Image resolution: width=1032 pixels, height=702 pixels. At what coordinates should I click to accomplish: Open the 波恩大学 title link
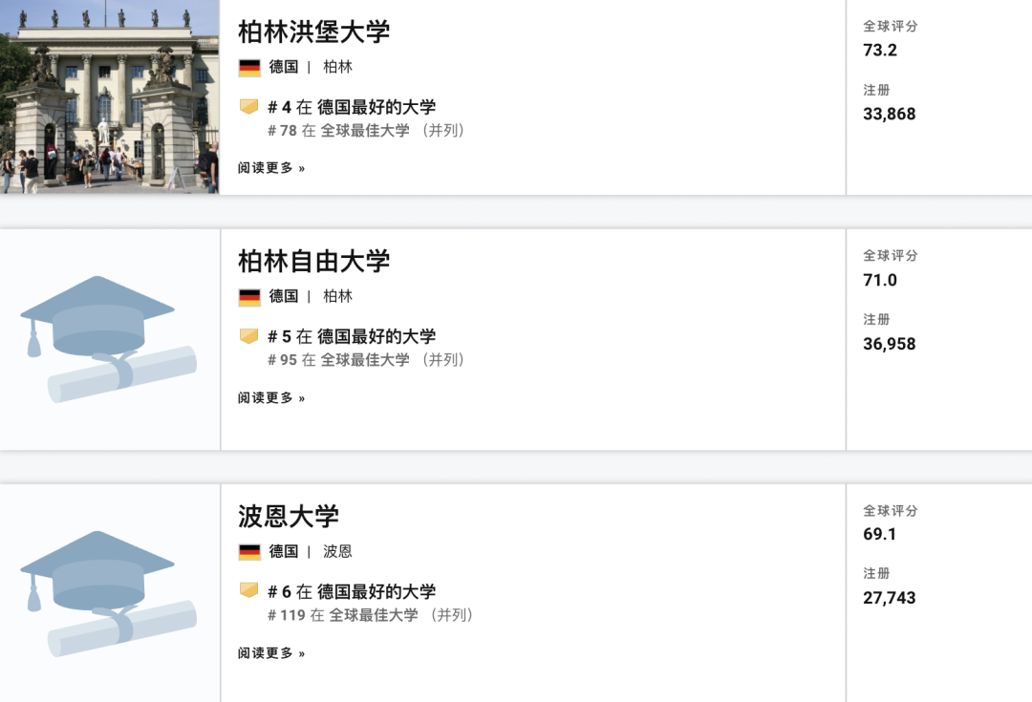288,517
